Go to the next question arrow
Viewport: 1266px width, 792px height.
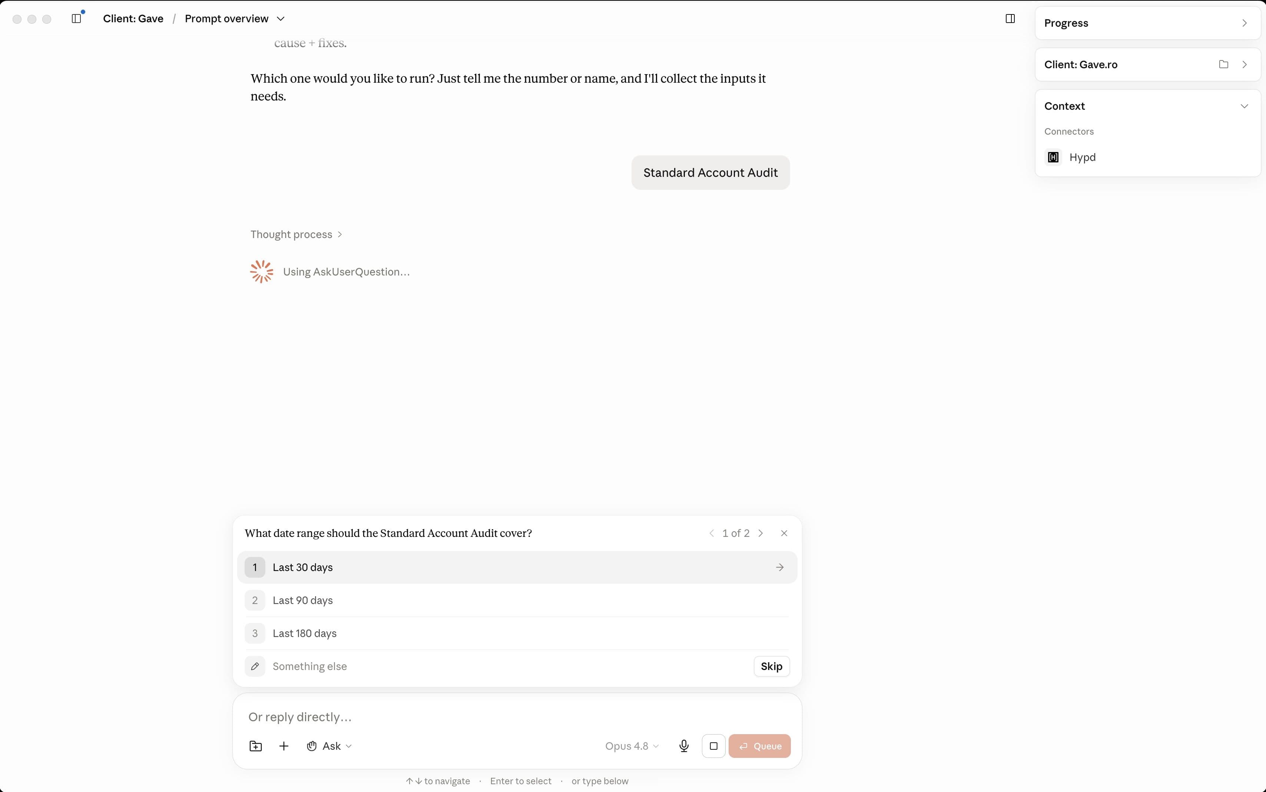tap(761, 533)
